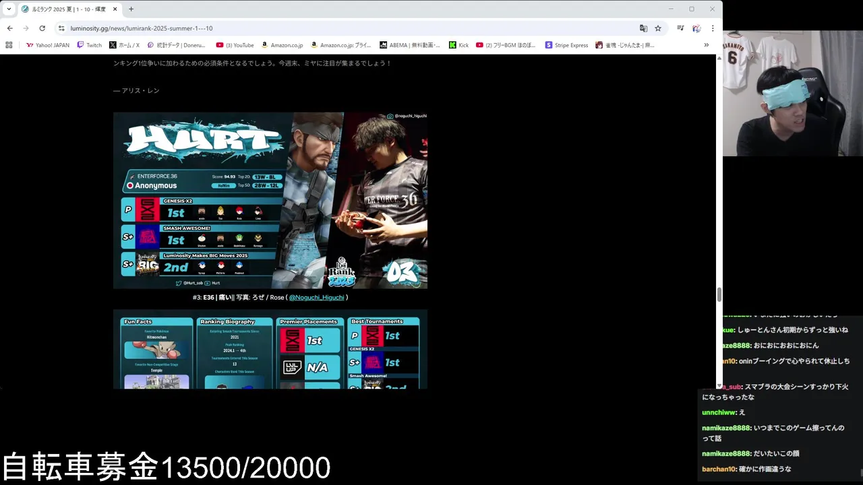Translate this page icon
The width and height of the screenshot is (863, 485).
(643, 28)
